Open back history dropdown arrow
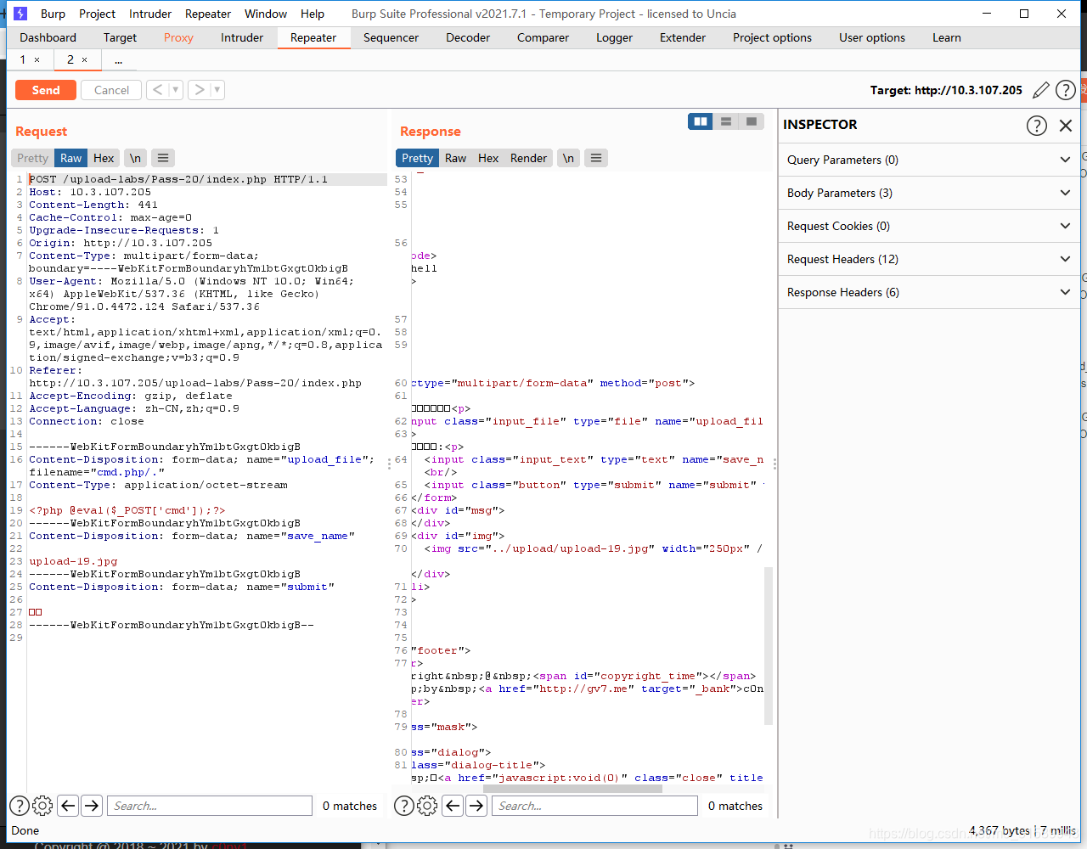The height and width of the screenshot is (849, 1087). (x=176, y=89)
